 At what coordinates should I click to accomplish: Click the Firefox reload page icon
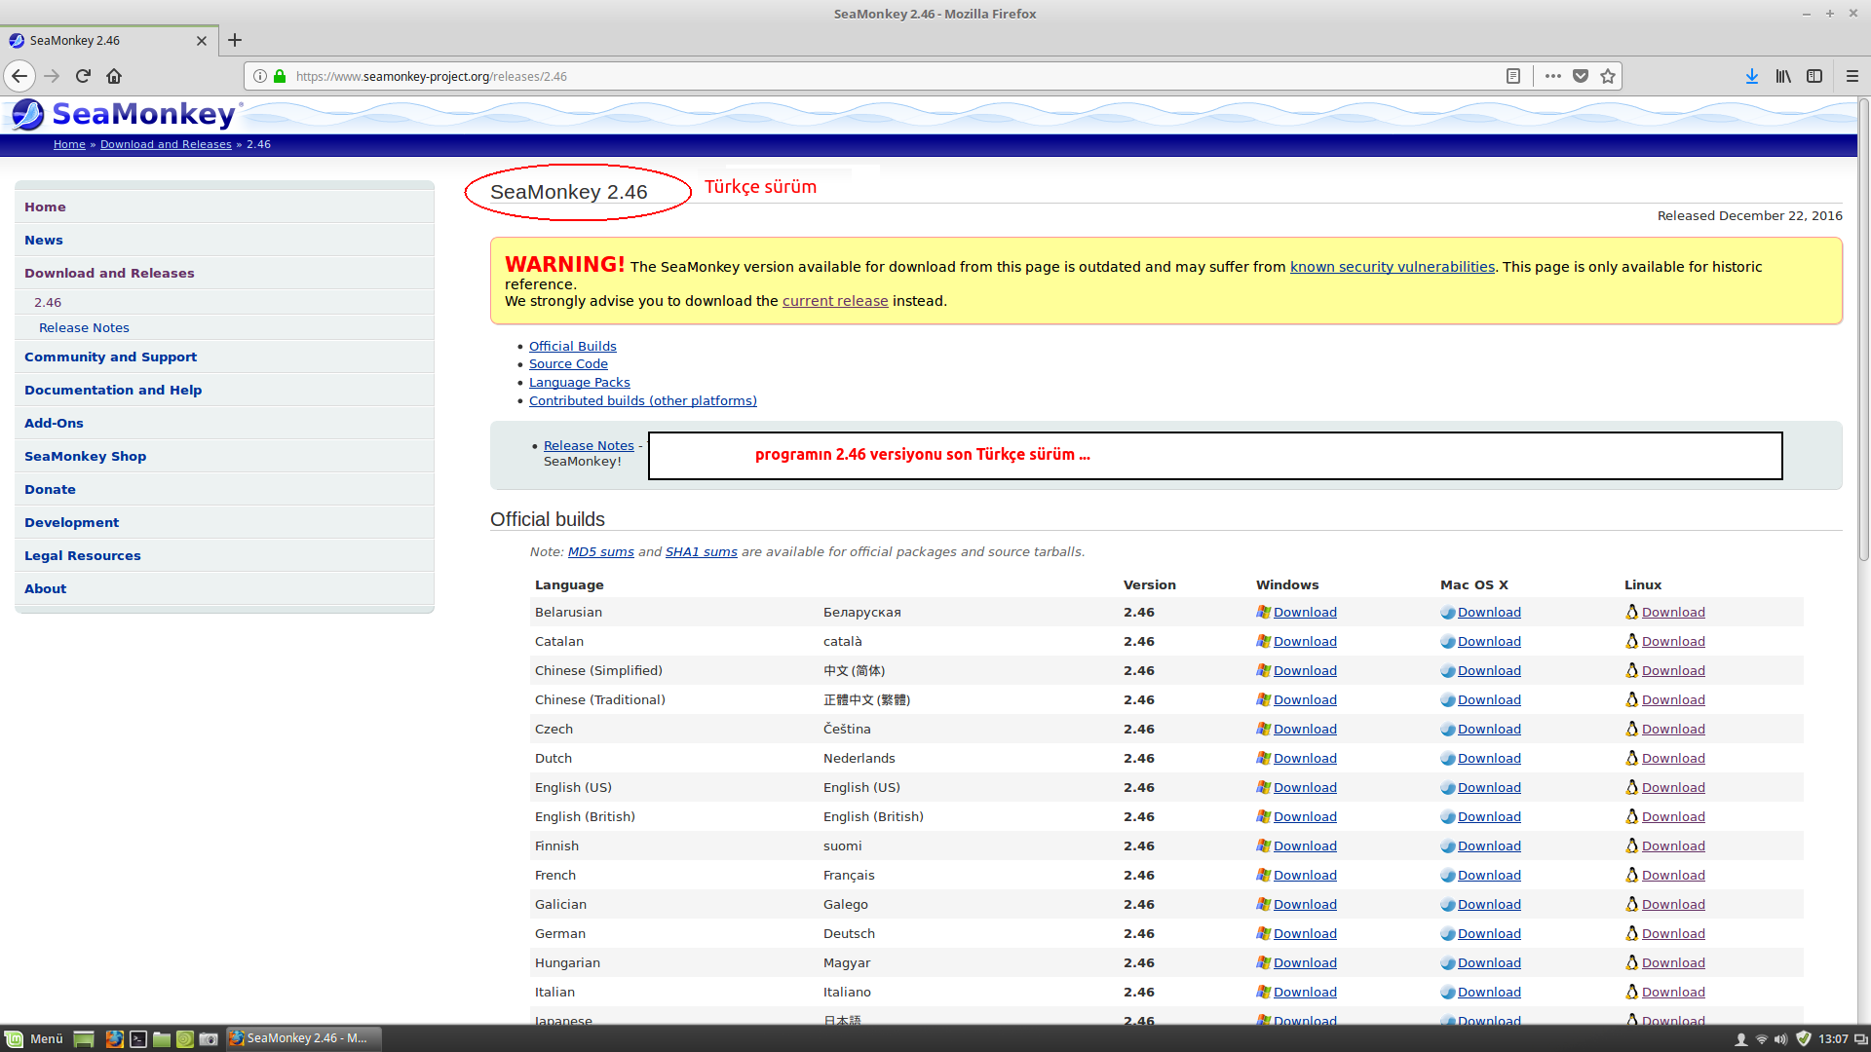(83, 76)
